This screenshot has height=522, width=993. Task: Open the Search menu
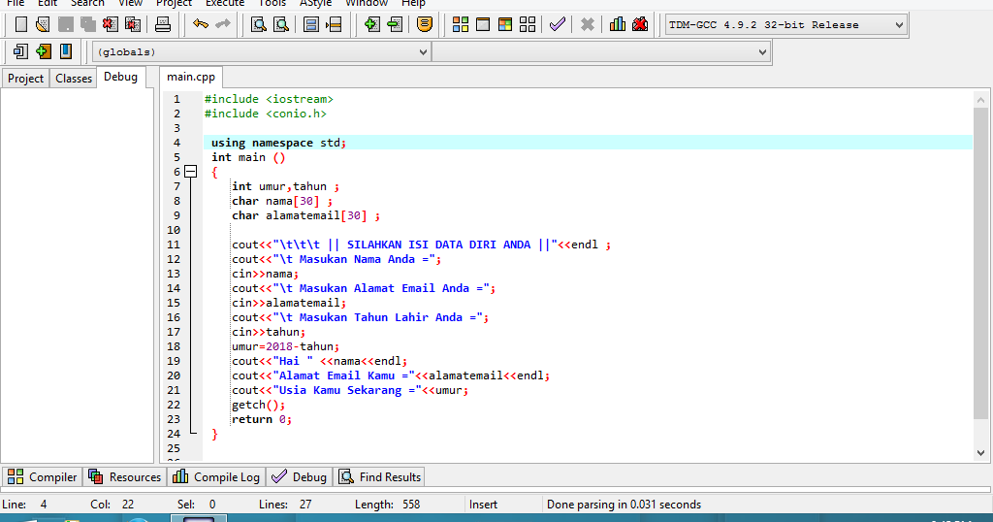click(86, 3)
